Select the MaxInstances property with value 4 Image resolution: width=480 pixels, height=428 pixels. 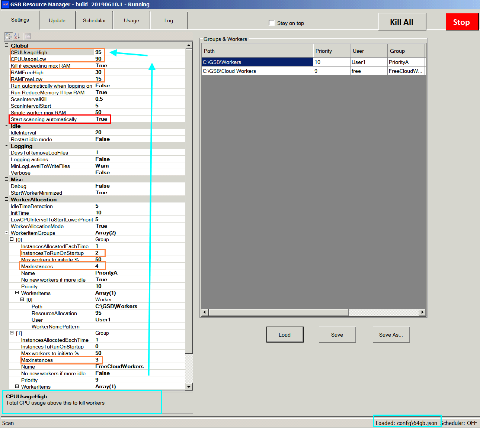(x=97, y=266)
